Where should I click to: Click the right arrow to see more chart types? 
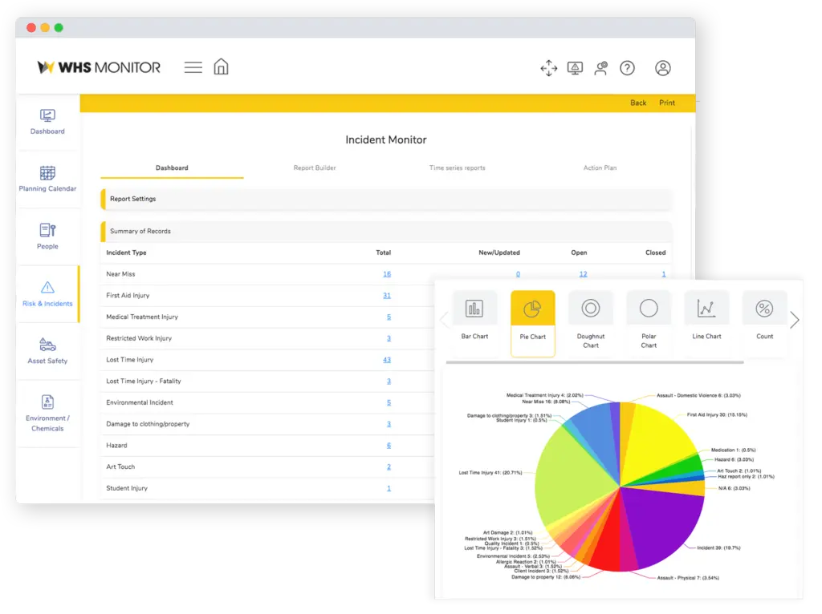pyautogui.click(x=795, y=319)
